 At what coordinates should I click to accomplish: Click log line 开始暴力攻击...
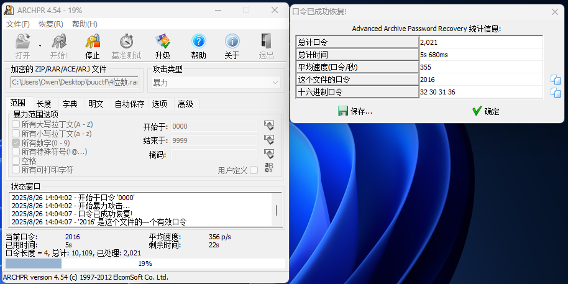coord(71,206)
